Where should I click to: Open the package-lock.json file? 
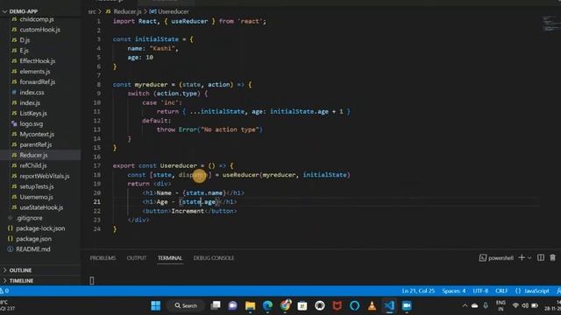tap(40, 228)
